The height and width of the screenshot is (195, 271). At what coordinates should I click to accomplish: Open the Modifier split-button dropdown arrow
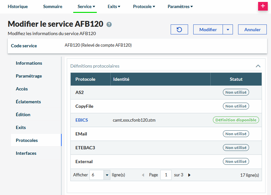point(227,30)
